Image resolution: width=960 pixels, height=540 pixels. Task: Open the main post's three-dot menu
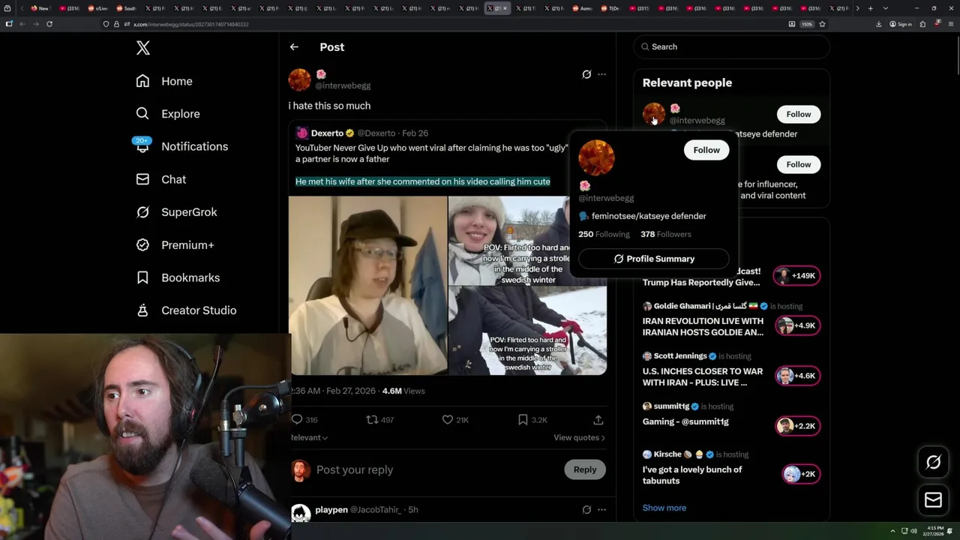601,74
